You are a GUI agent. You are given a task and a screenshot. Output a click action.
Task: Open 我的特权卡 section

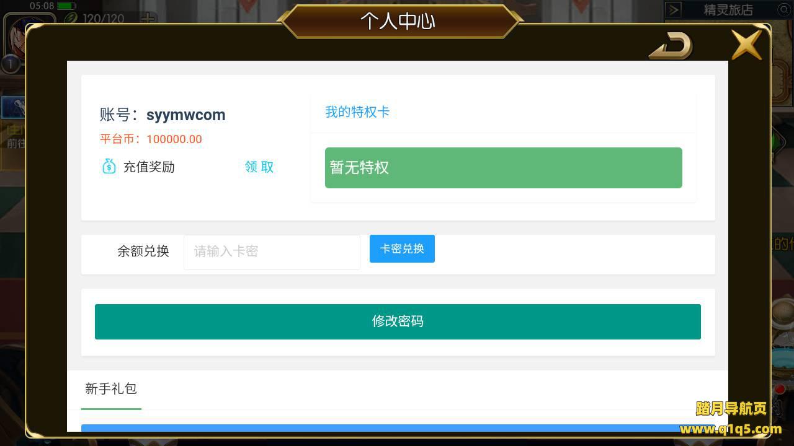tap(357, 112)
